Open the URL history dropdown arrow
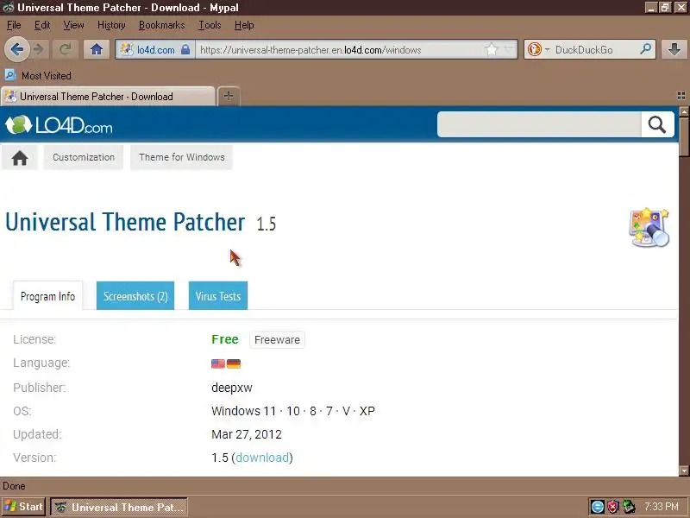Image resolution: width=690 pixels, height=518 pixels. click(x=509, y=50)
